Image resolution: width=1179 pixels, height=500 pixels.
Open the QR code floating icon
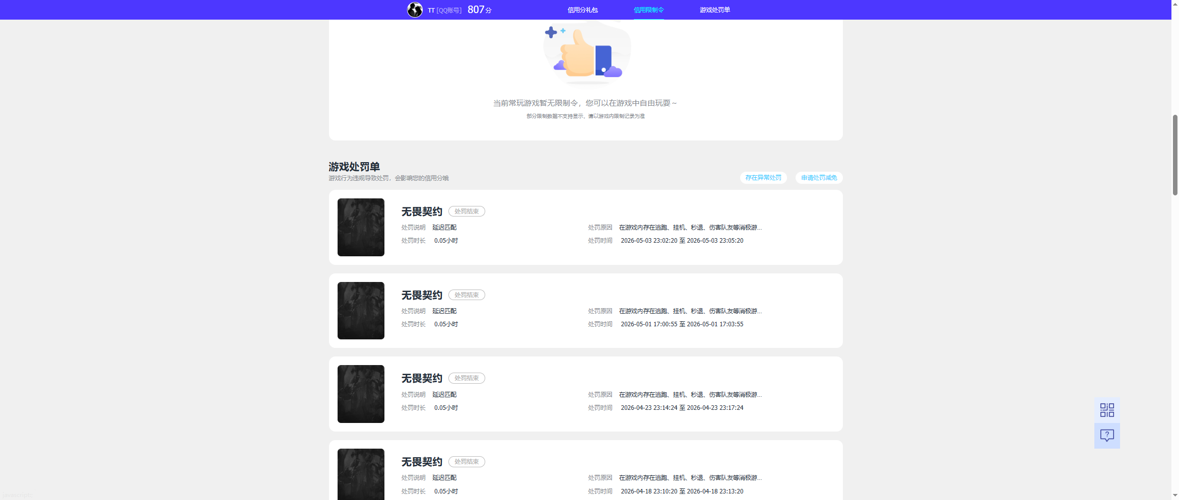click(1107, 410)
